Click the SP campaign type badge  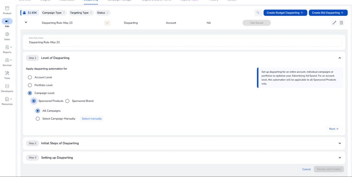[x=107, y=23]
